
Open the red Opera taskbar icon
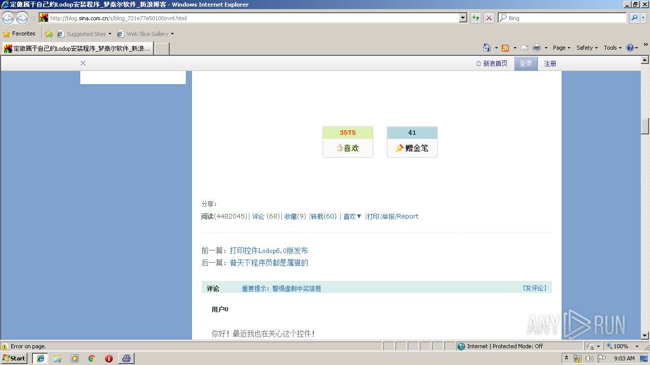click(x=109, y=358)
